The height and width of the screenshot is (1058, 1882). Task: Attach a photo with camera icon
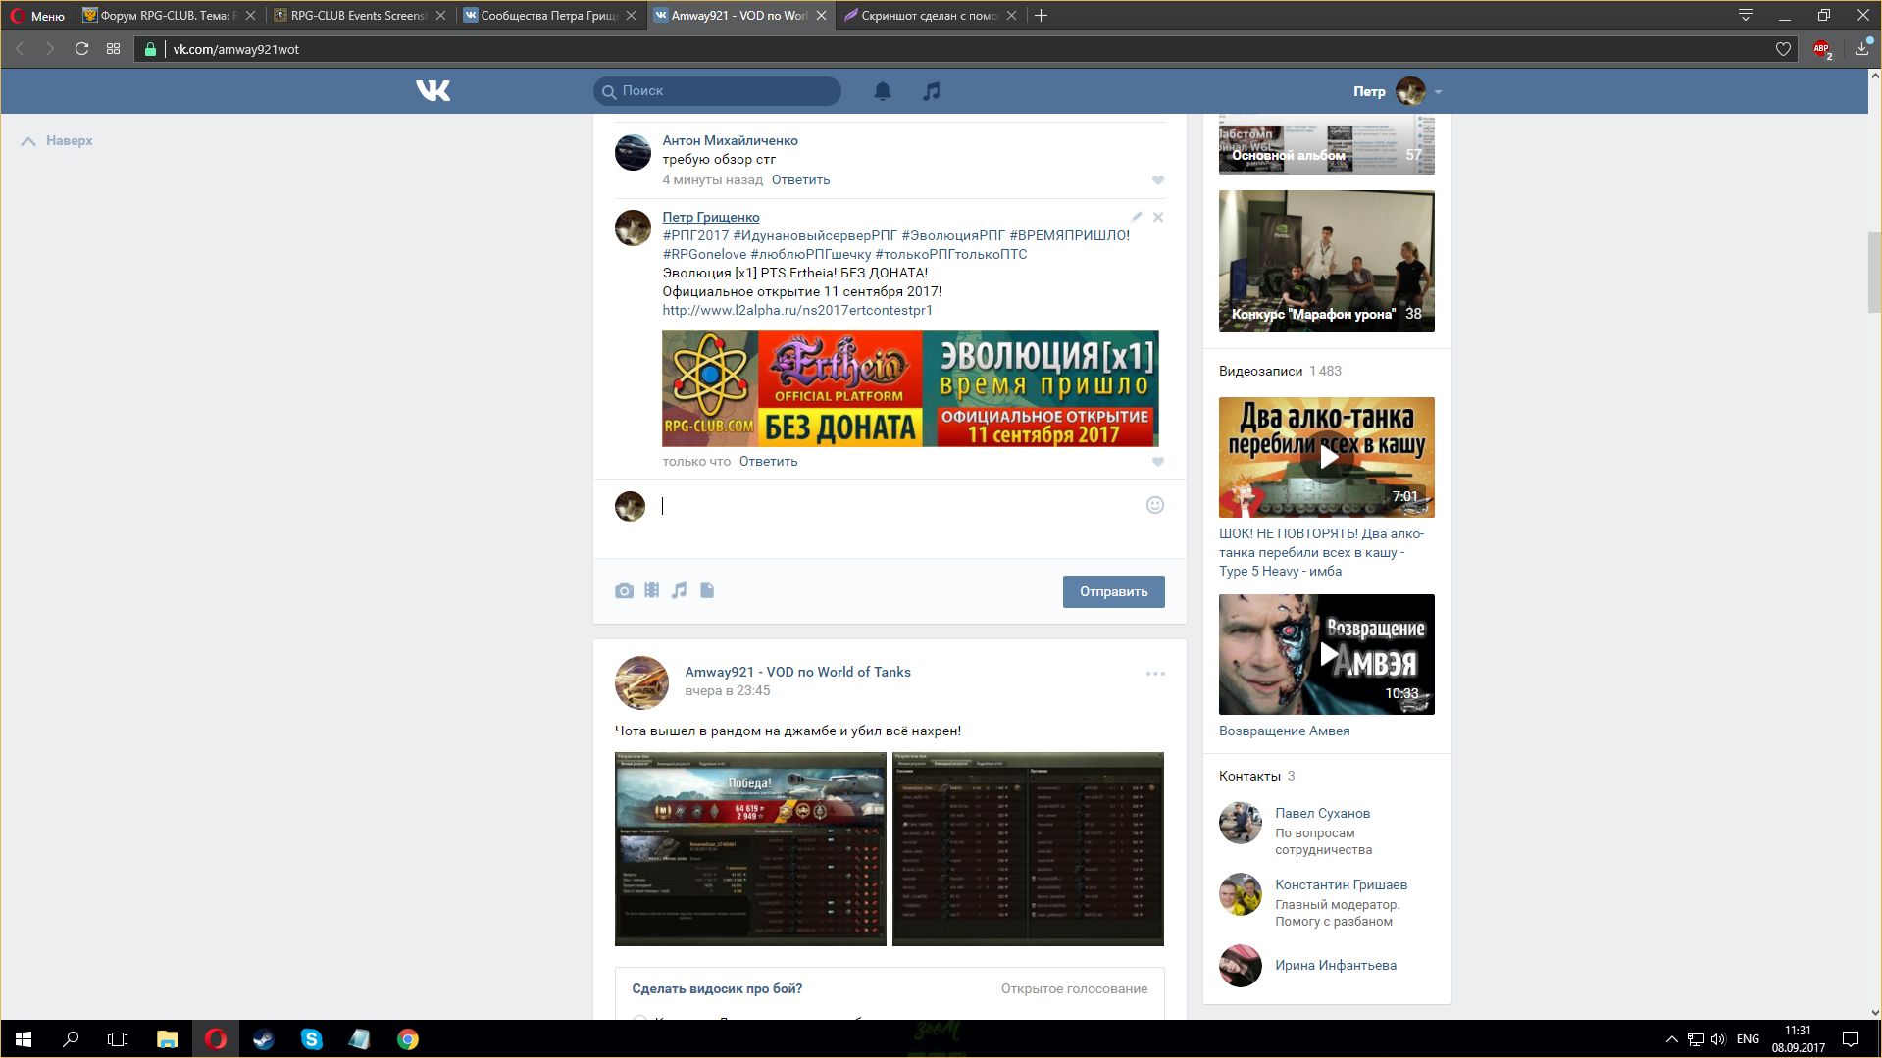pyautogui.click(x=624, y=591)
